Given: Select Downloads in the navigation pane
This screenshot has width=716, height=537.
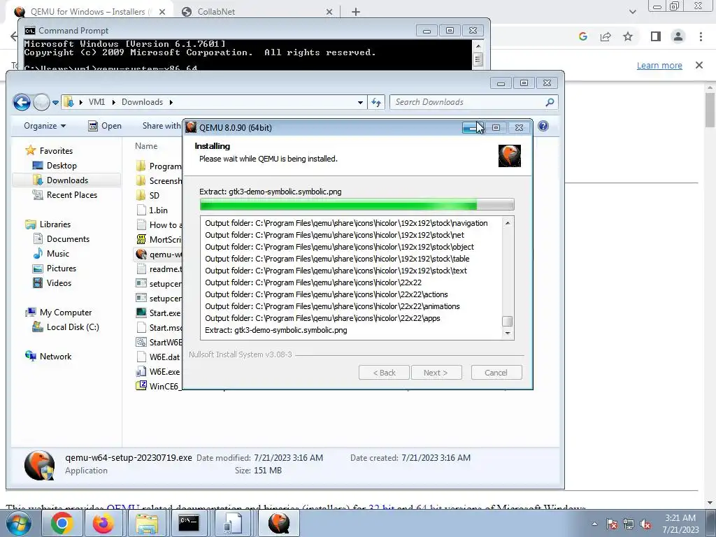Looking at the screenshot, I should click(66, 180).
